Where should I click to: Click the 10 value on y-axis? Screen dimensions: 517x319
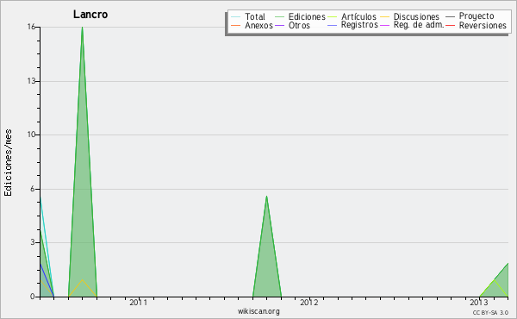[x=31, y=134]
